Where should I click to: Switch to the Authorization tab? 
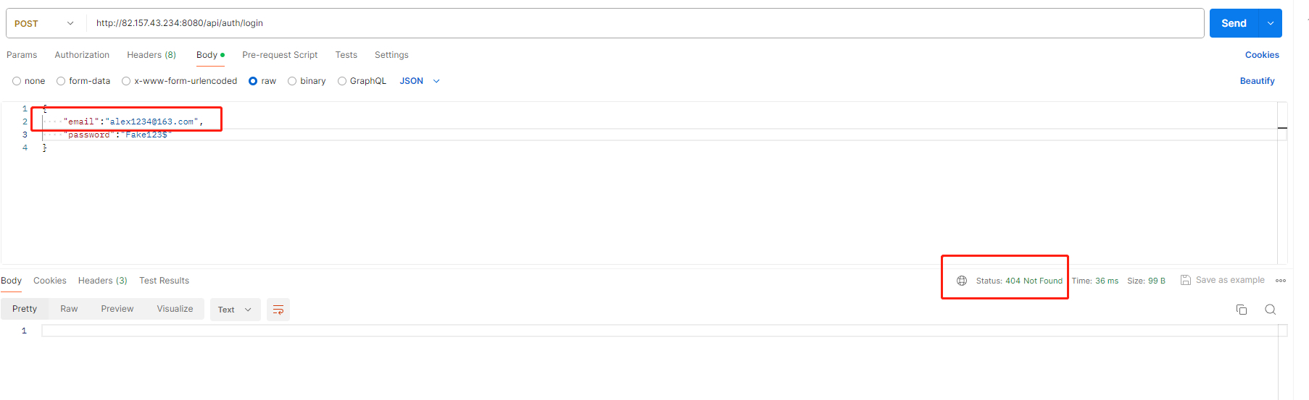point(82,55)
